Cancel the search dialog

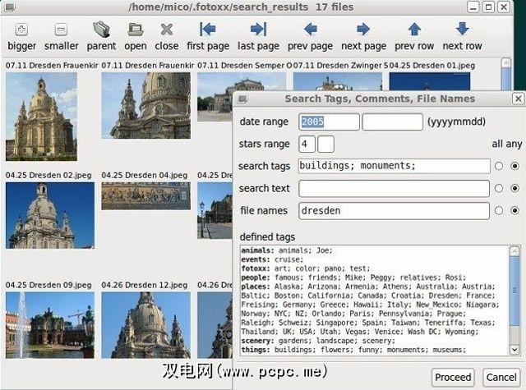501,377
